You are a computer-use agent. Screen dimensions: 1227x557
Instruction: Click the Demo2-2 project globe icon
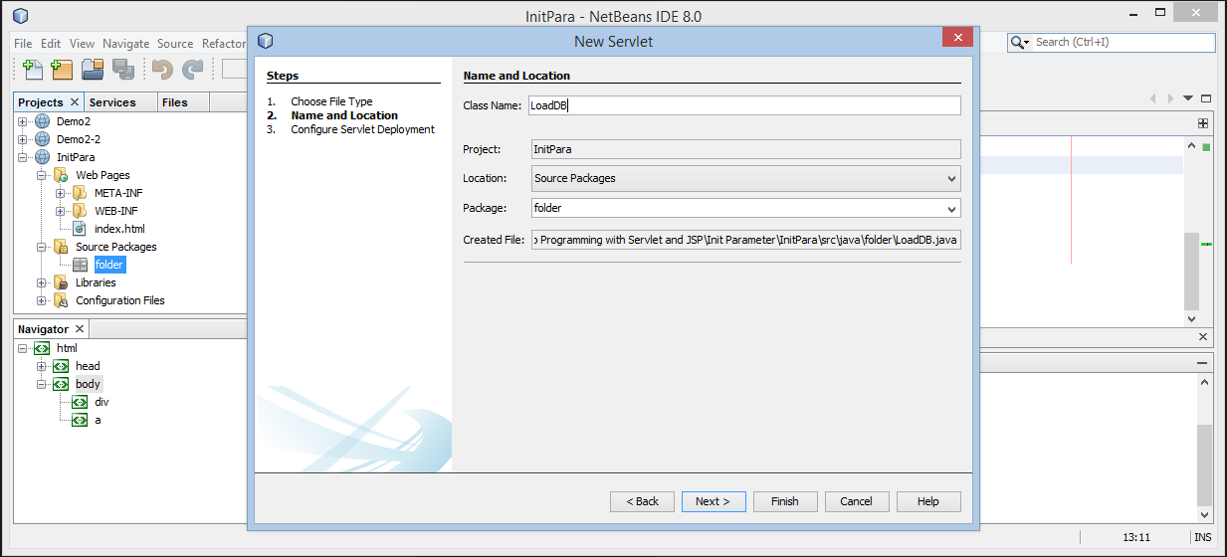tap(42, 139)
